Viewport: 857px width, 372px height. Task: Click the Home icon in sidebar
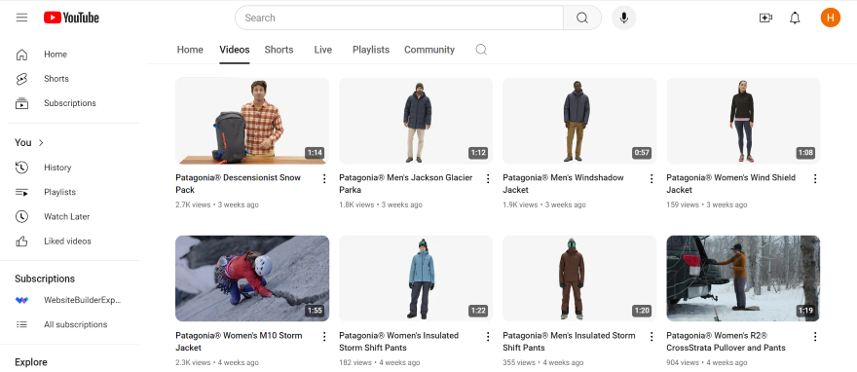pos(21,55)
